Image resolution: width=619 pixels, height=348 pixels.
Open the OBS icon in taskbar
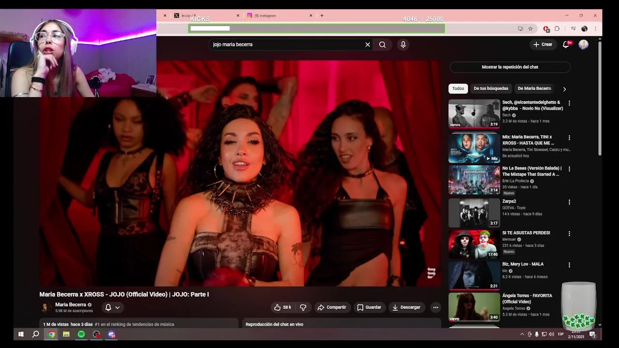[x=97, y=334]
